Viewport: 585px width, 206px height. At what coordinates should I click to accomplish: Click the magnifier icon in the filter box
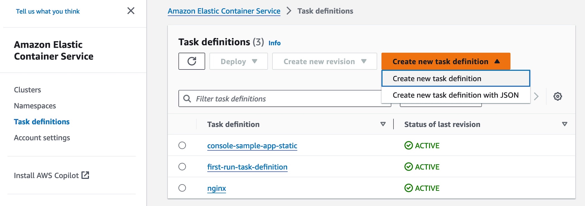click(x=187, y=99)
